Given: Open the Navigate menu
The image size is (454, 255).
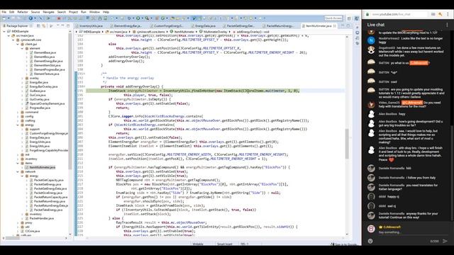Looking at the screenshot, I should (x=49, y=12).
